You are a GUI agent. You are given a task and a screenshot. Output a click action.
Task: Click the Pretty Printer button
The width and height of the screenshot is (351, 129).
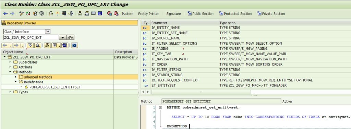(x=148, y=14)
